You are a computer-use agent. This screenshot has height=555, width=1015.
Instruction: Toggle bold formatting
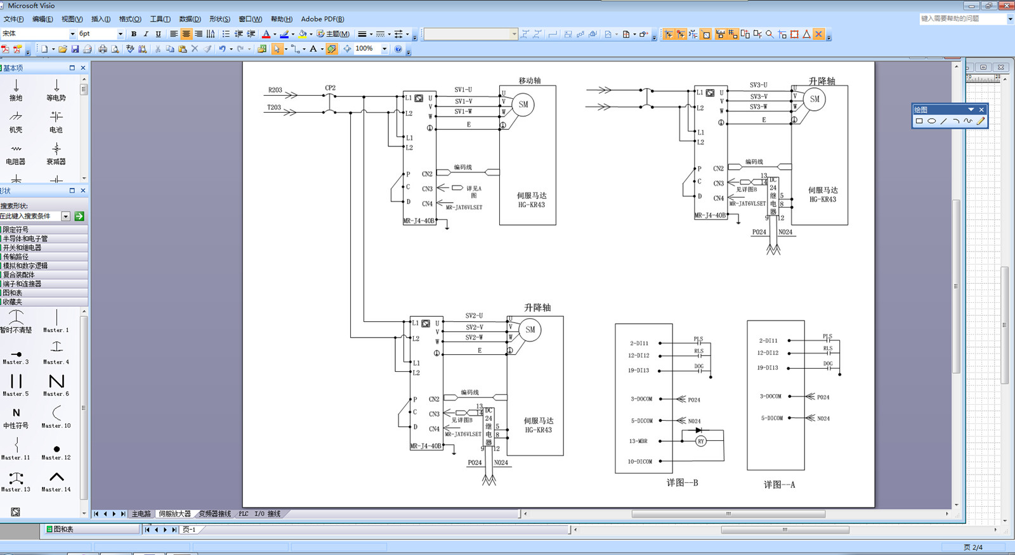(x=134, y=34)
